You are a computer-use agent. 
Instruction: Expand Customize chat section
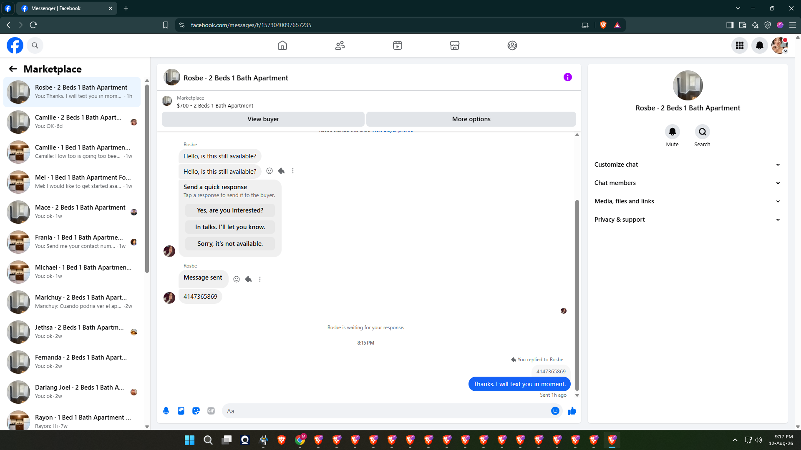coord(688,165)
